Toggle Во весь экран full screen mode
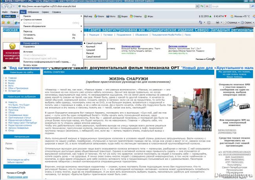The image size is (255, 180). click(52, 65)
